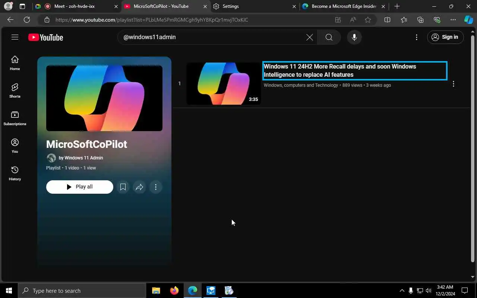Click the taskbar search box
Viewport: 477px width, 298px height.
(x=82, y=291)
